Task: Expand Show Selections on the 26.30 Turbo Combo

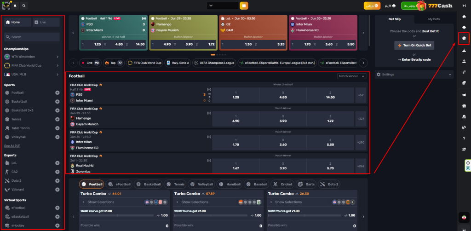Action: click(x=288, y=202)
